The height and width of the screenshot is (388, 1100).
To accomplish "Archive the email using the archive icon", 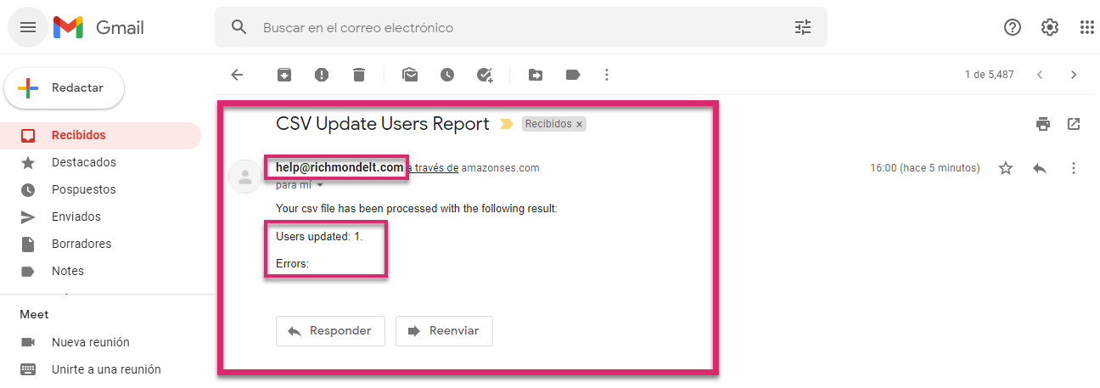I will click(284, 75).
